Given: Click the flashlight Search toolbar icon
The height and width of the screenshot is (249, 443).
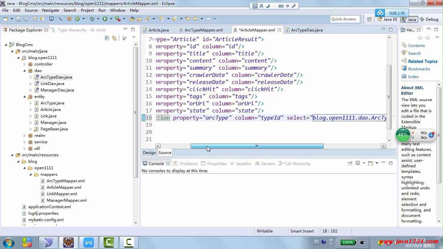Looking at the screenshot, I should (147, 19).
